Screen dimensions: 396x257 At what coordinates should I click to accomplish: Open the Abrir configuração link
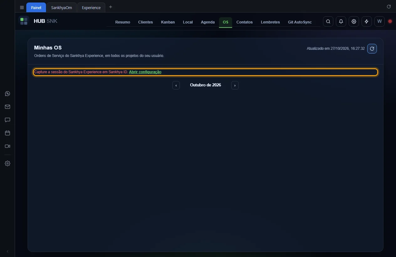click(x=145, y=72)
